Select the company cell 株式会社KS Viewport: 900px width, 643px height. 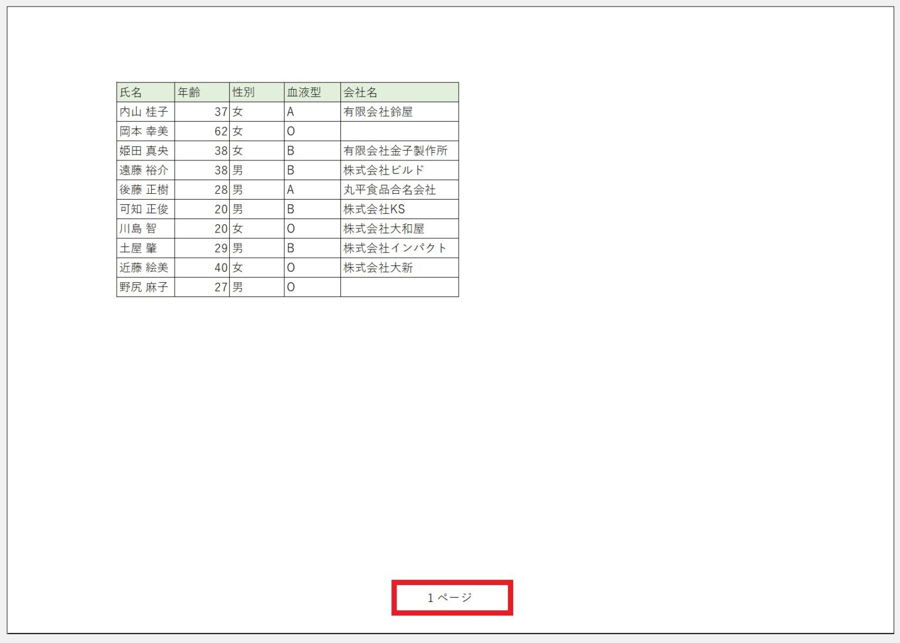[398, 209]
